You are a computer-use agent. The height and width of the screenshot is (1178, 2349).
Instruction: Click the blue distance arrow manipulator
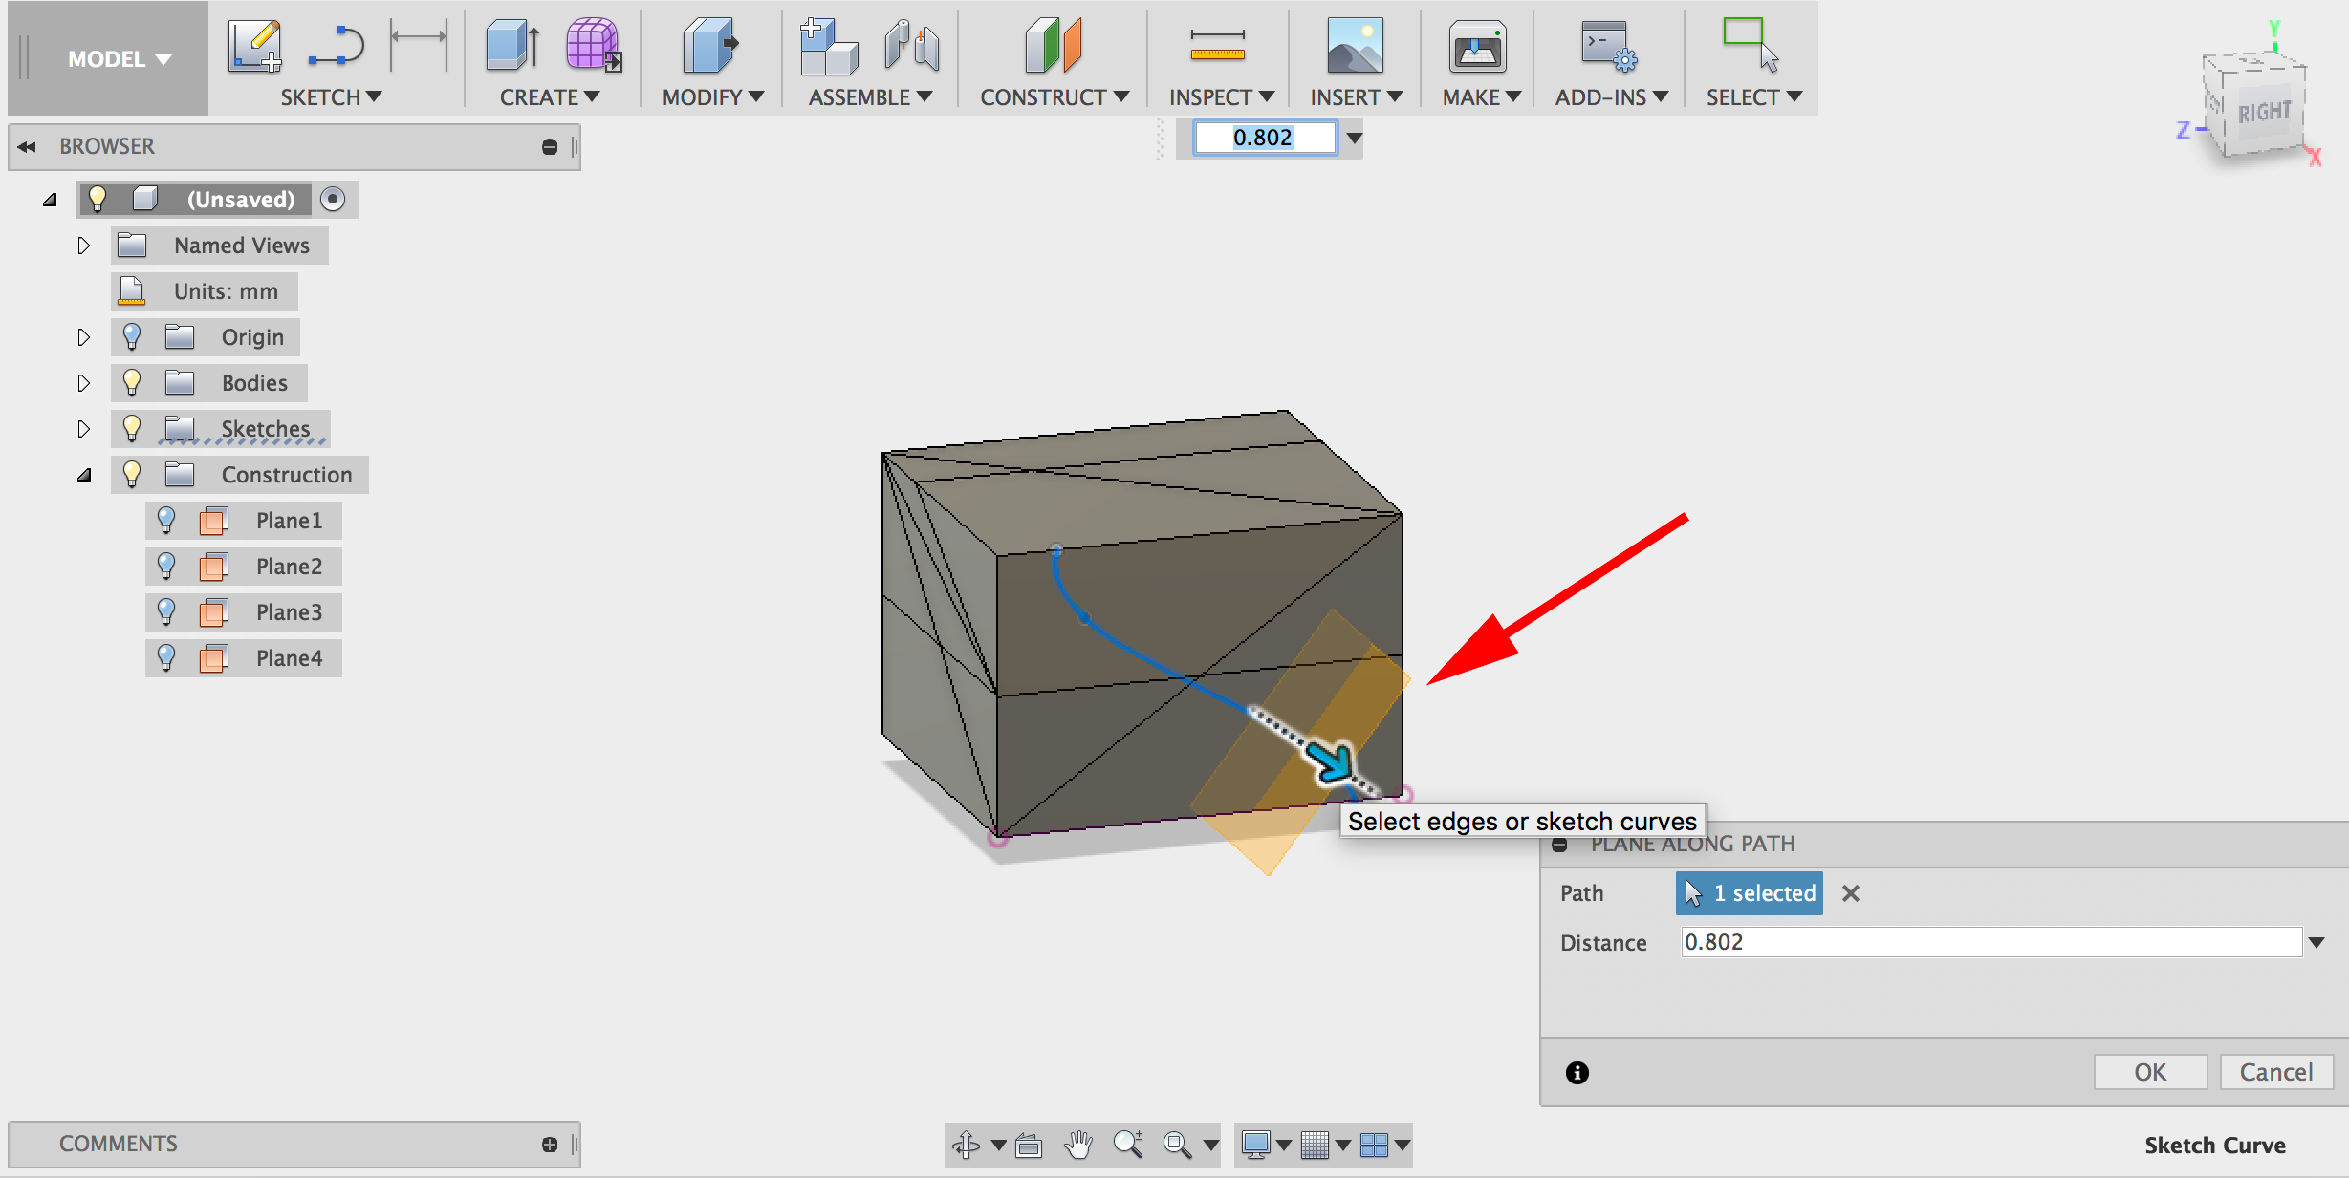(1331, 761)
